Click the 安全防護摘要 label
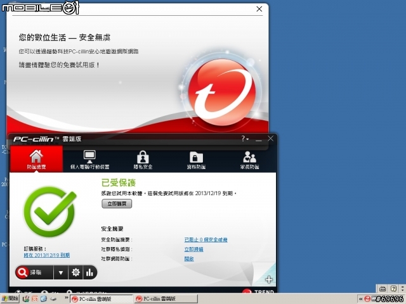Image resolution: width=406 pixels, height=304 pixels. coord(117,240)
